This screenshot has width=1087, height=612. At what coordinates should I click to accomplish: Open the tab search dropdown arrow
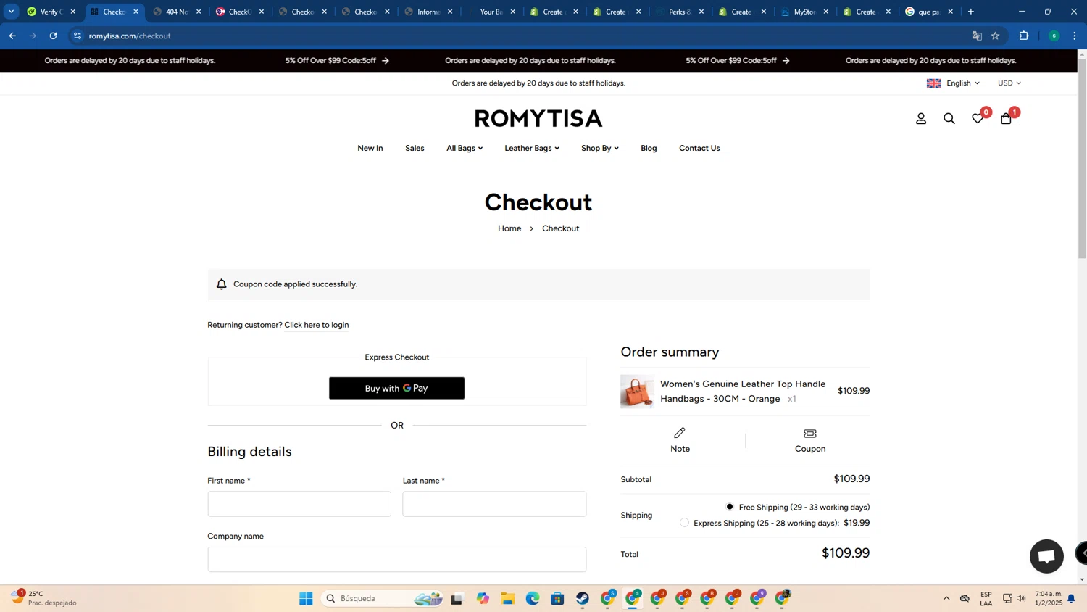coord(11,12)
